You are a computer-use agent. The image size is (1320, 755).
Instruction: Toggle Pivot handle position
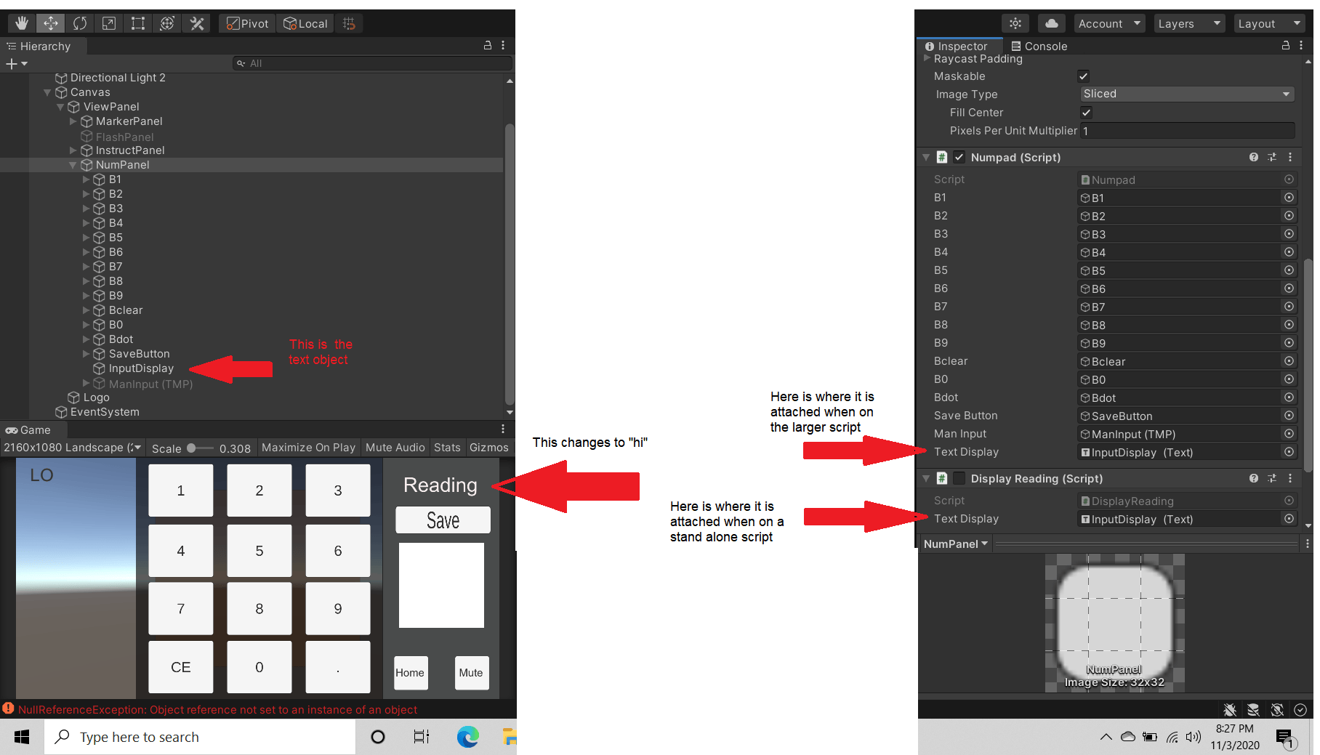pos(247,23)
